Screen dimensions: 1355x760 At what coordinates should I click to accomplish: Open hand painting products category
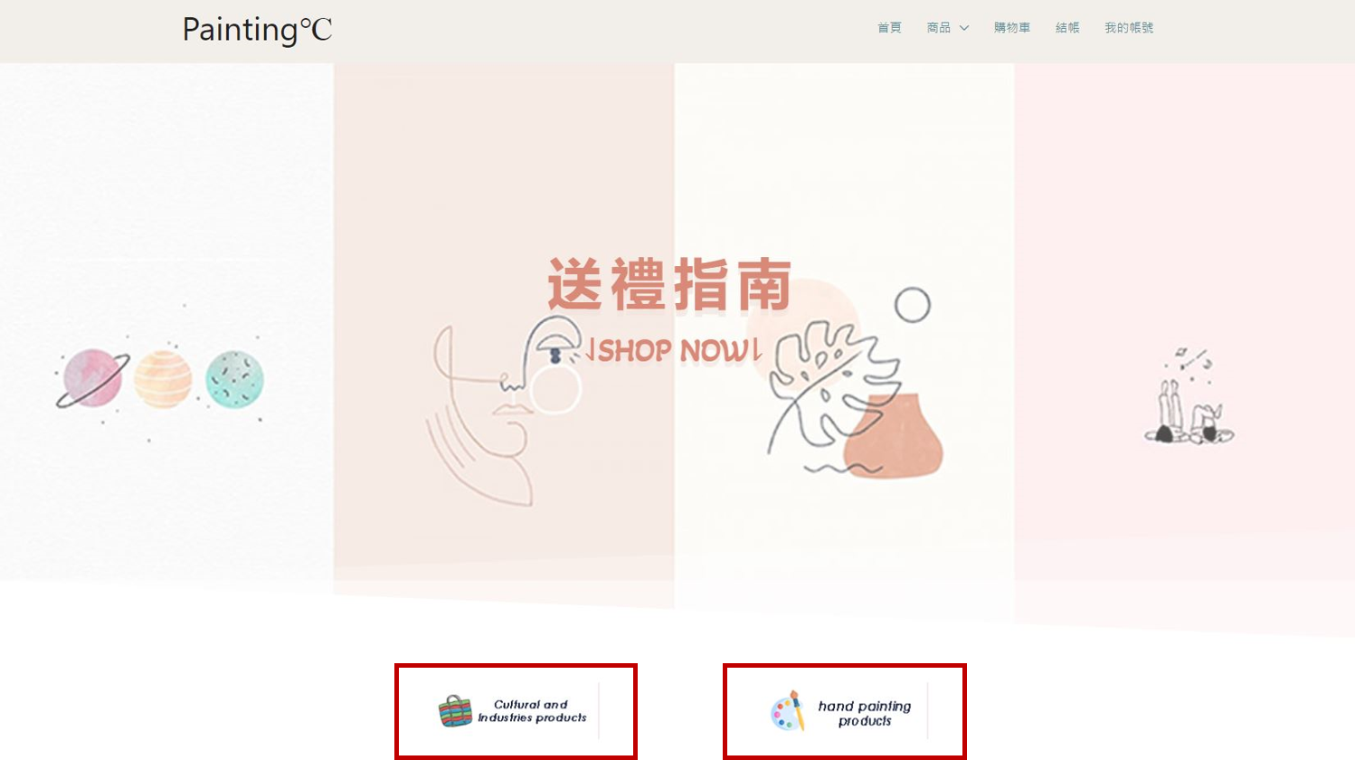(x=845, y=712)
